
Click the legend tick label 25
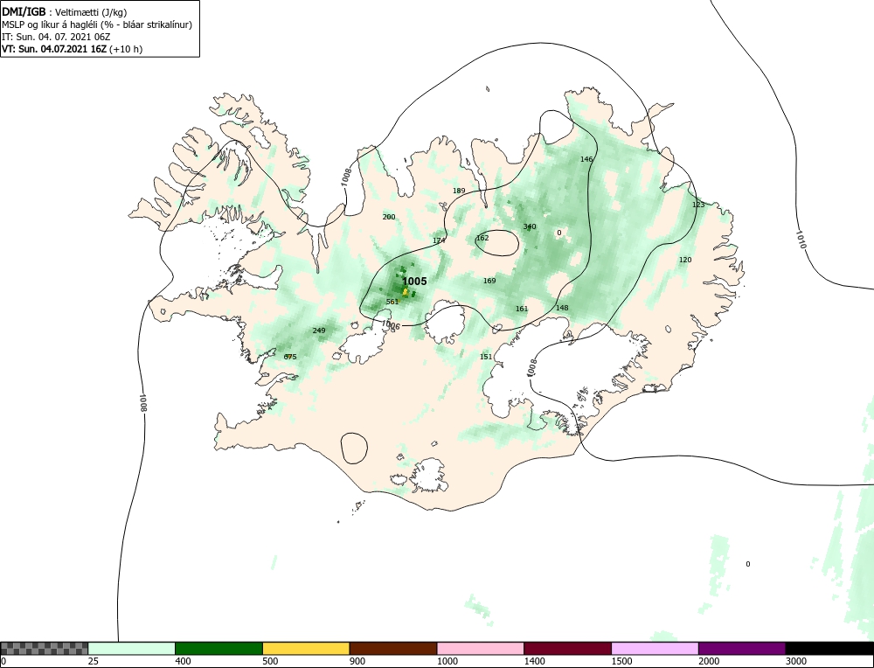coord(93,661)
